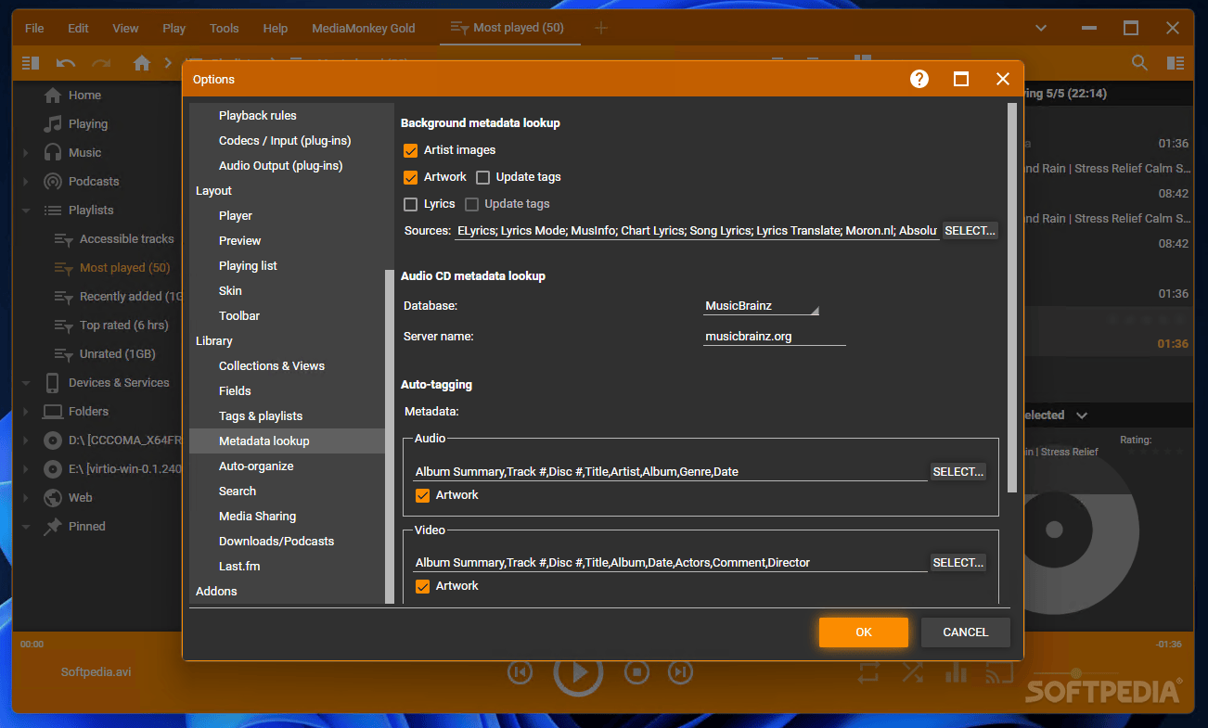Image resolution: width=1208 pixels, height=728 pixels.
Task: Click the Server name input field
Action: (775, 337)
